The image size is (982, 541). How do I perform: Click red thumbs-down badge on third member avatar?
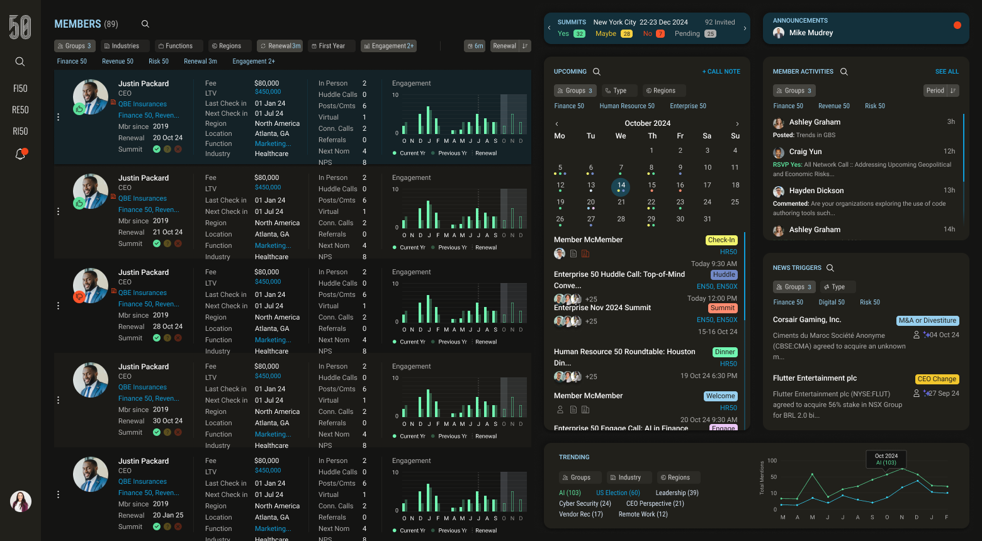tap(79, 297)
